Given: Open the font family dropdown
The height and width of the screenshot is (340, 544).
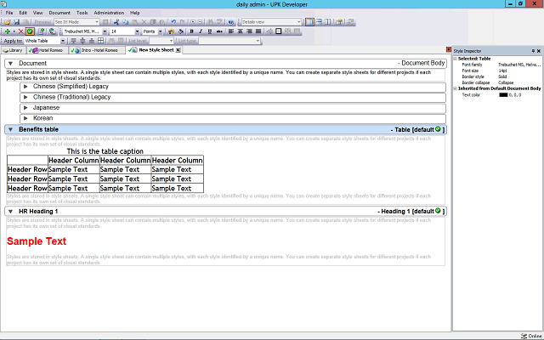Looking at the screenshot, I should [105, 31].
